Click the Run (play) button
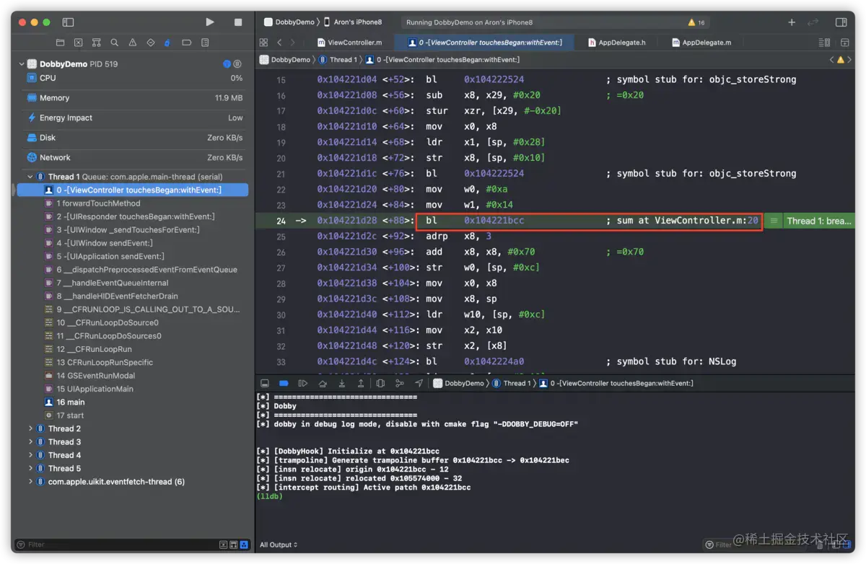The height and width of the screenshot is (564, 866). tap(209, 22)
